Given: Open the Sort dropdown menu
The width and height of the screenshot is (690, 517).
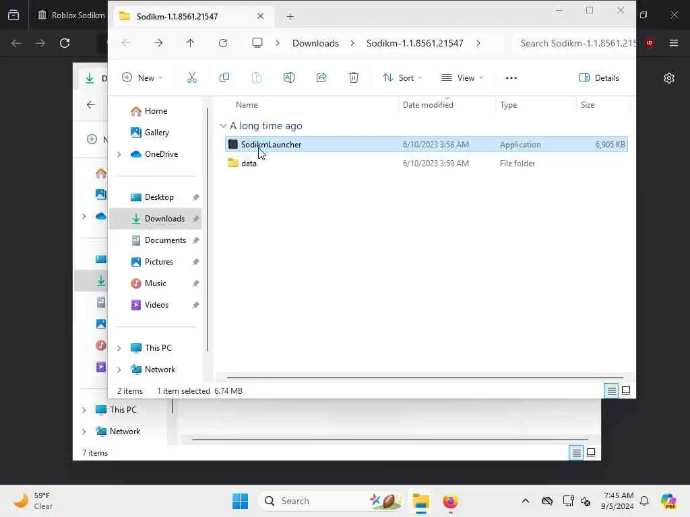Looking at the screenshot, I should [x=402, y=78].
